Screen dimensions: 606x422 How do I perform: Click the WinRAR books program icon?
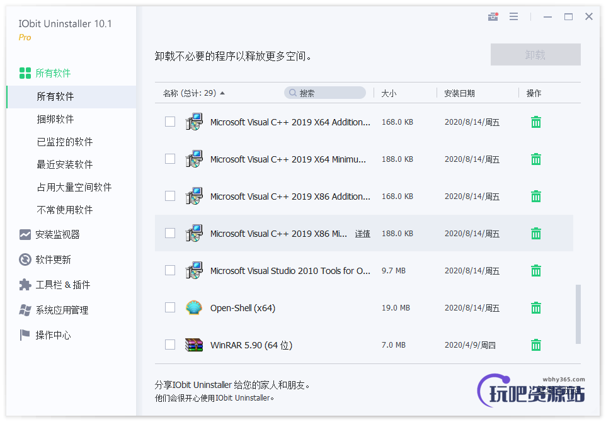pos(194,345)
